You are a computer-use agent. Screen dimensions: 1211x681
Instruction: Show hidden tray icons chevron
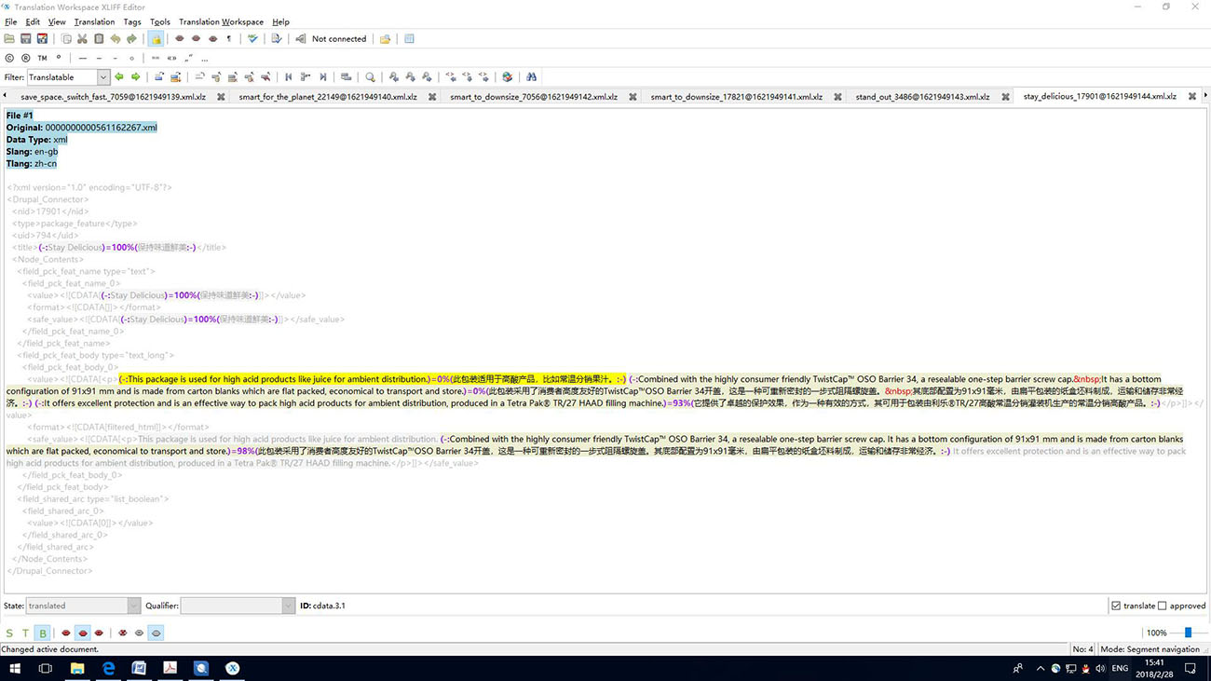coord(1041,668)
